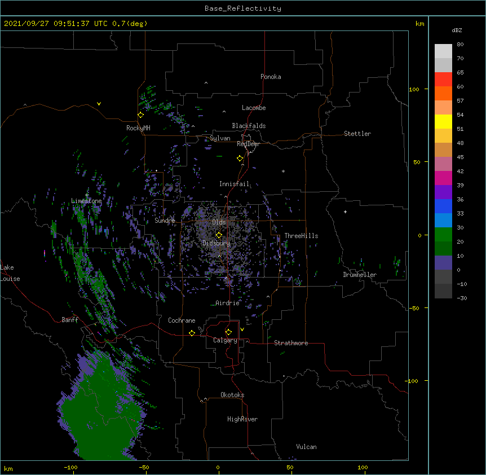Click the Stettler city label
The height and width of the screenshot is (475, 486).
click(357, 134)
